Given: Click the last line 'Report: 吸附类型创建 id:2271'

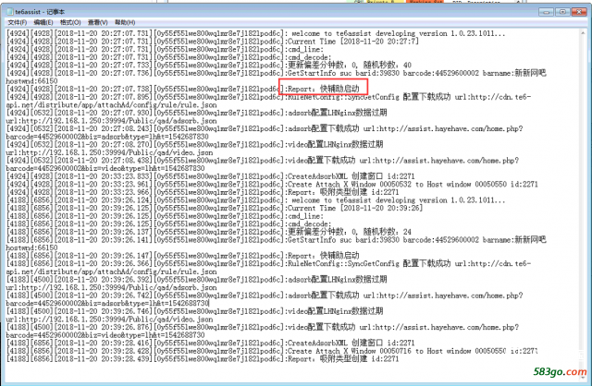Looking at the screenshot, I should (x=203, y=359).
